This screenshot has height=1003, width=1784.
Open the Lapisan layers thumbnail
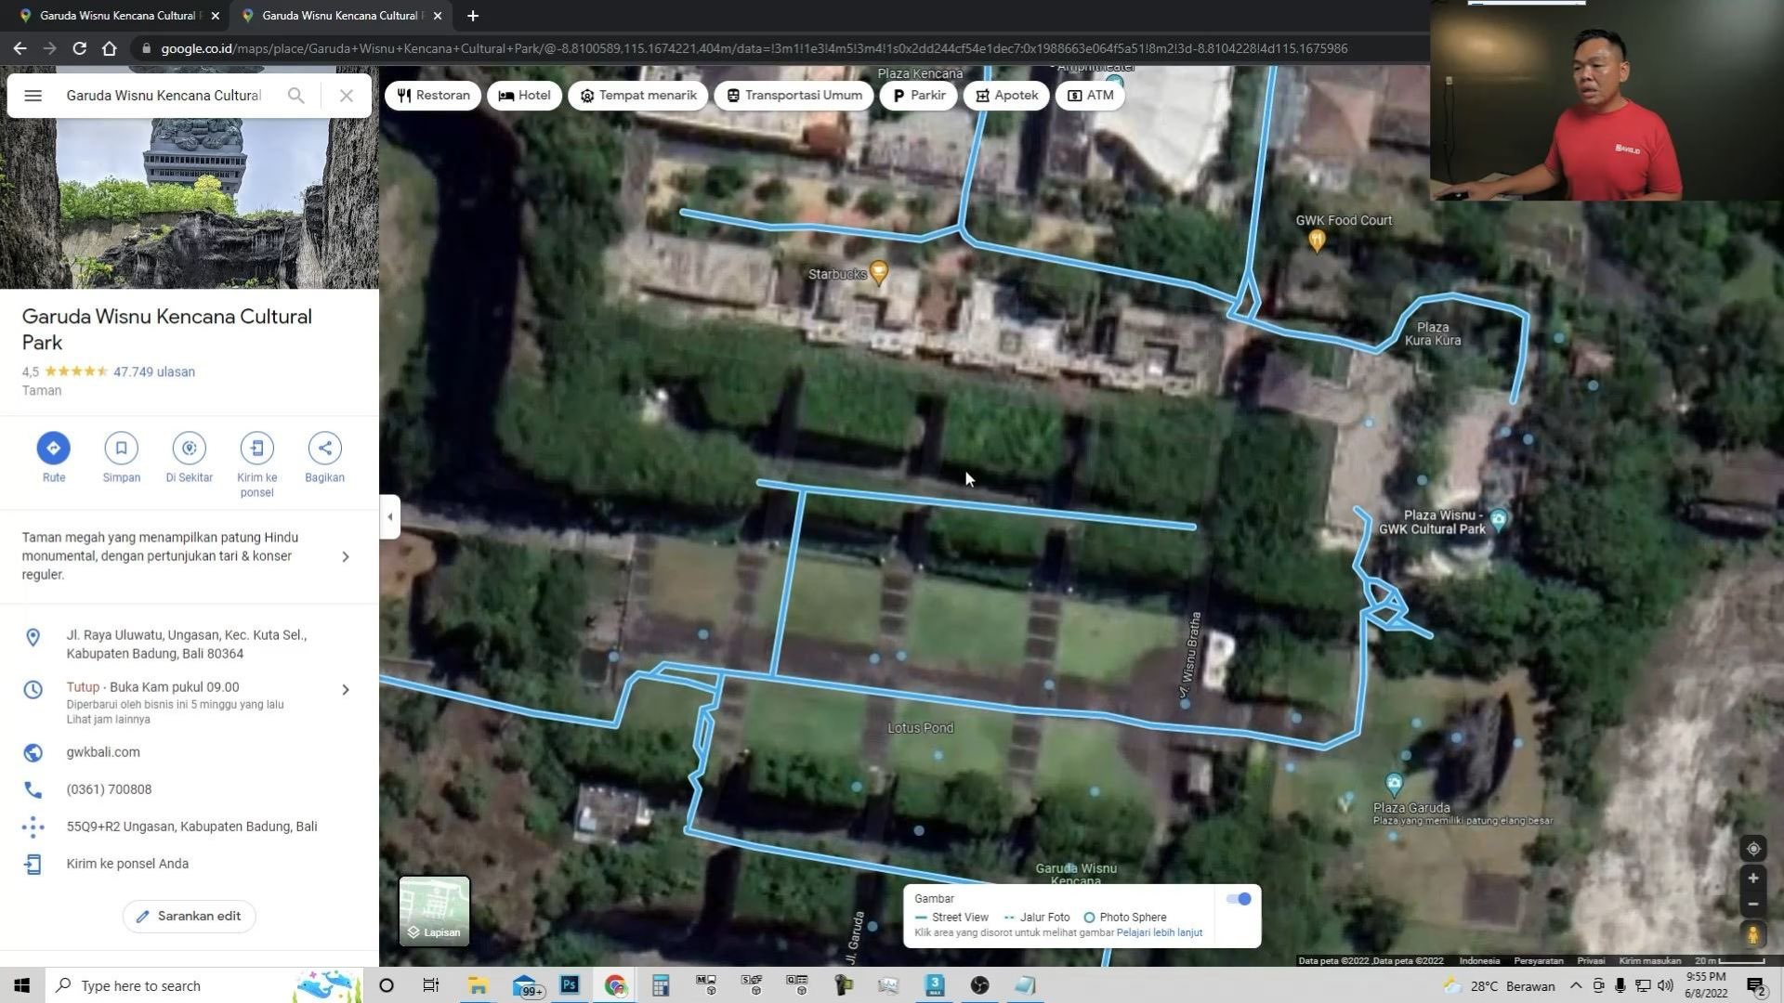coord(434,911)
